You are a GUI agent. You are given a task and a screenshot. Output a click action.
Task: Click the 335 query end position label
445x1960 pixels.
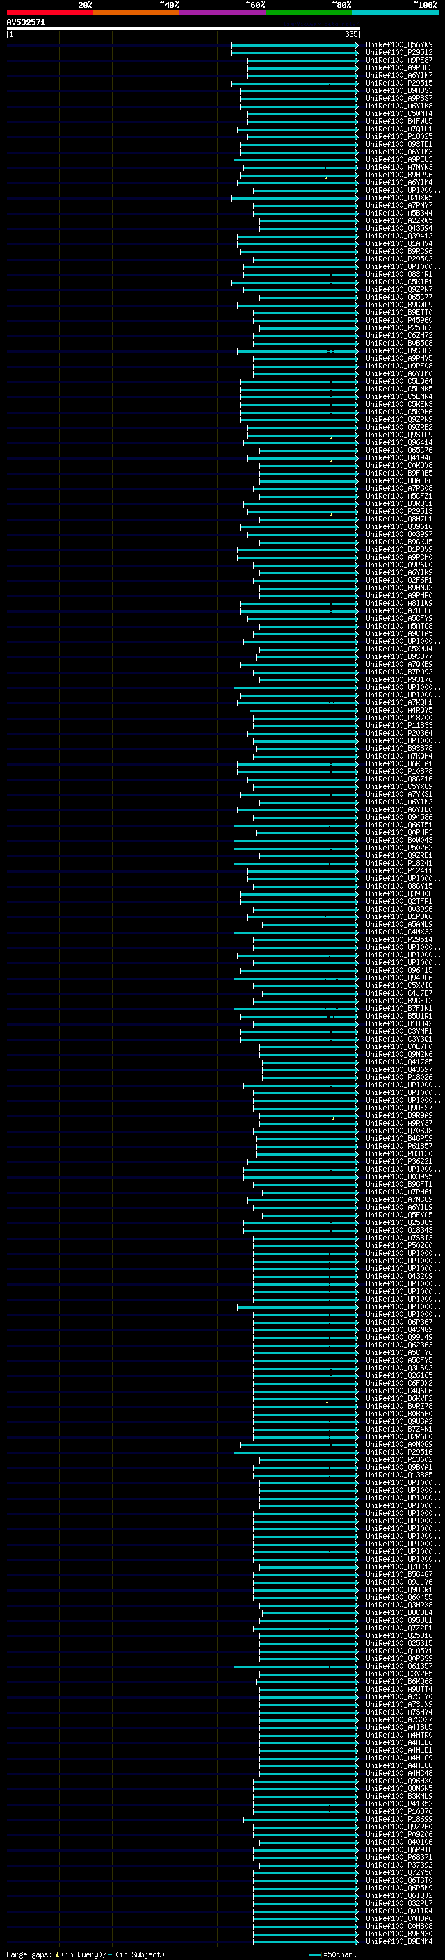(350, 34)
